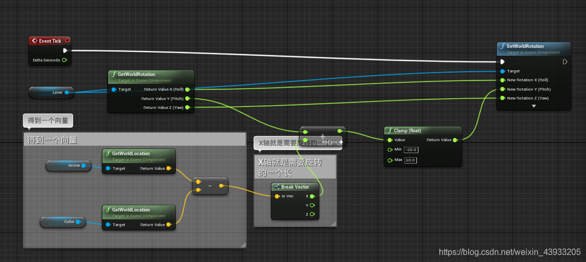Click the Lever variable output pin

point(67,92)
